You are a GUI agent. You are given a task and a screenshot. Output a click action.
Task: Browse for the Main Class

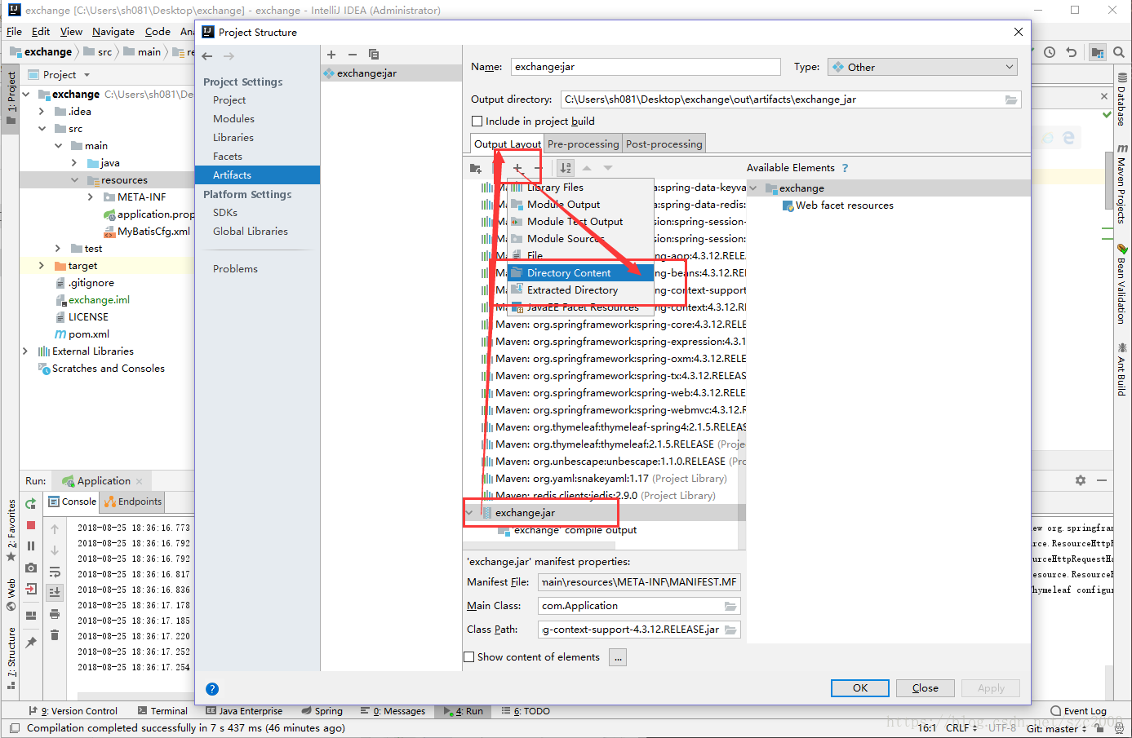tap(731, 606)
